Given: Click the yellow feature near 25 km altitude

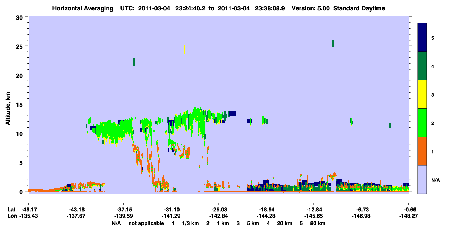Looking at the screenshot, I should pos(185,50).
